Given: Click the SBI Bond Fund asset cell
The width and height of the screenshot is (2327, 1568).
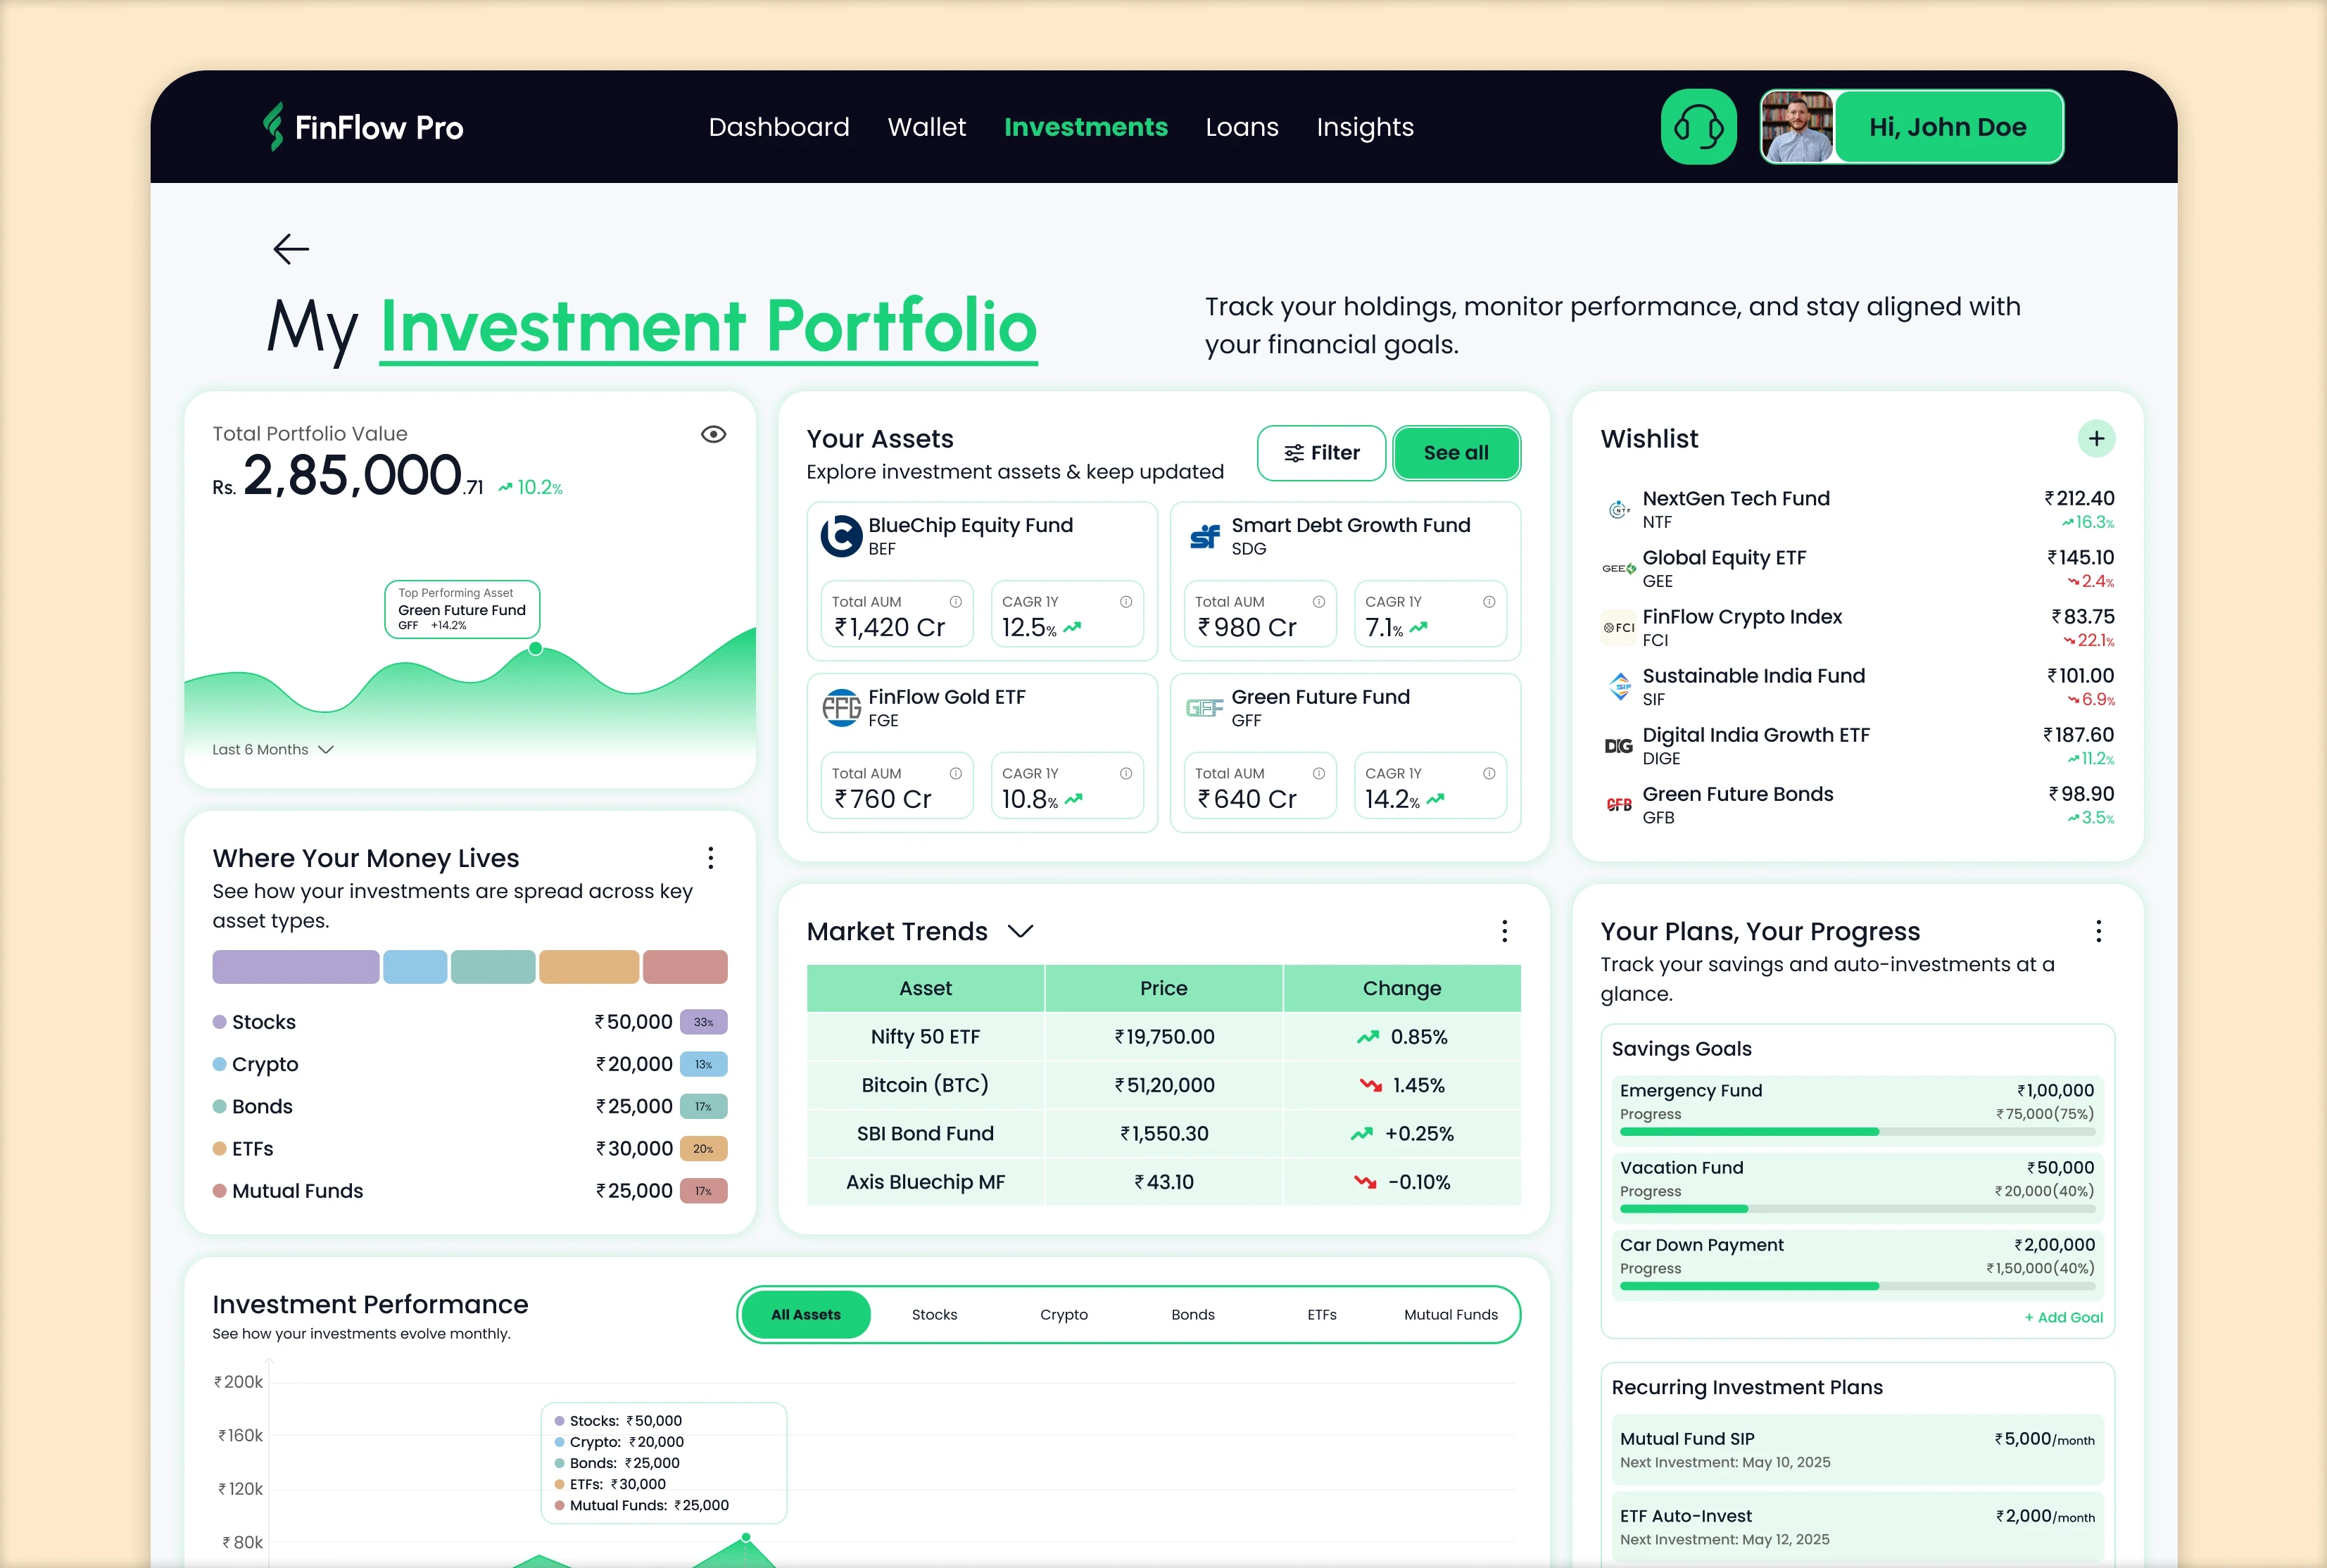Looking at the screenshot, I should point(925,1134).
